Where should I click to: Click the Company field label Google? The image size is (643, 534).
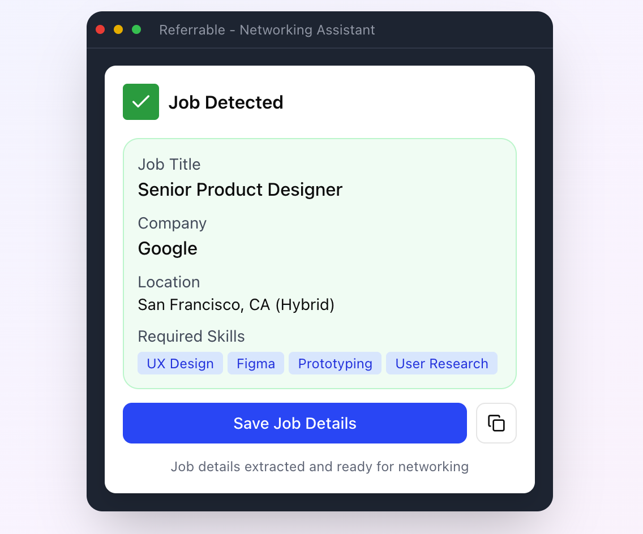coord(168,248)
